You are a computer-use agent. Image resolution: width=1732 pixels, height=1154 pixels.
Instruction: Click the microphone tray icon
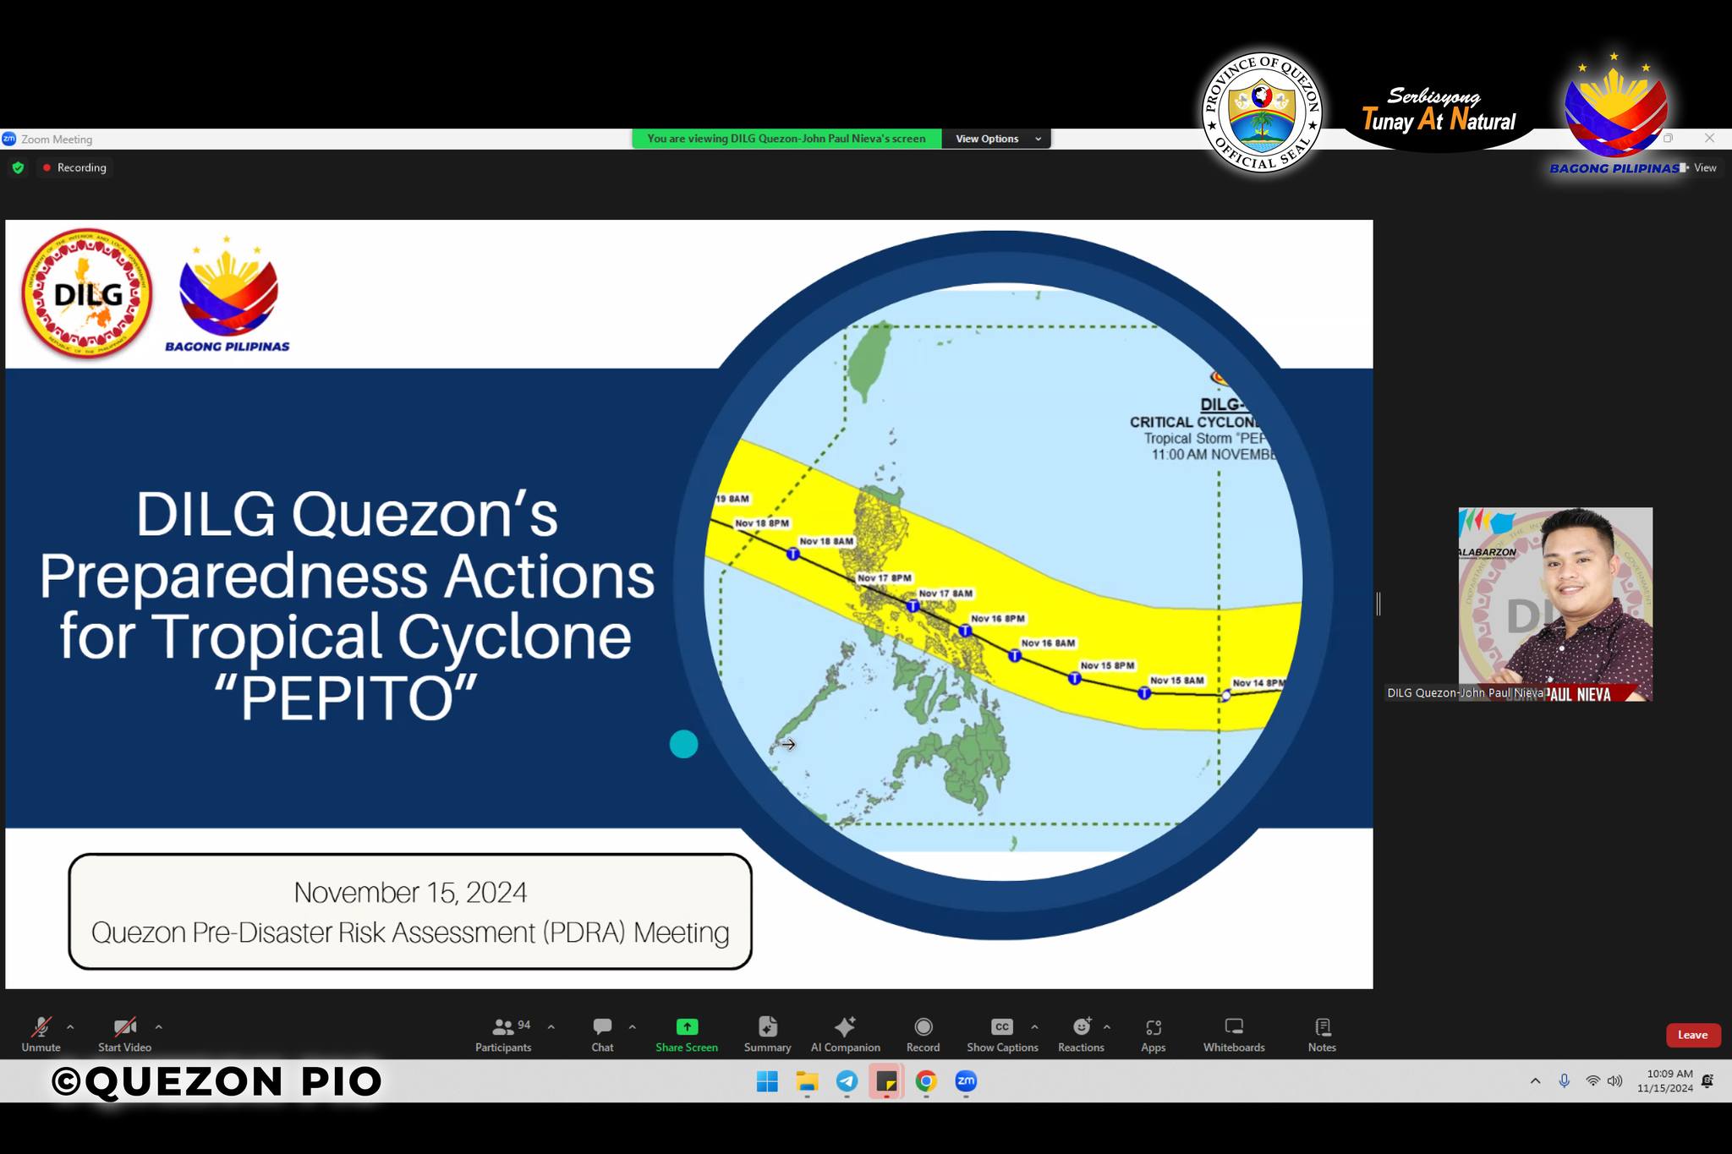pos(1564,1081)
